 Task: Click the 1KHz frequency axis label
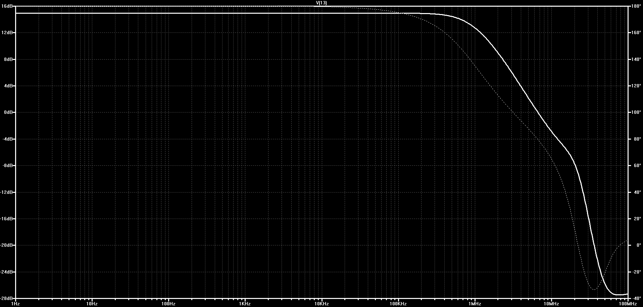coord(245,304)
